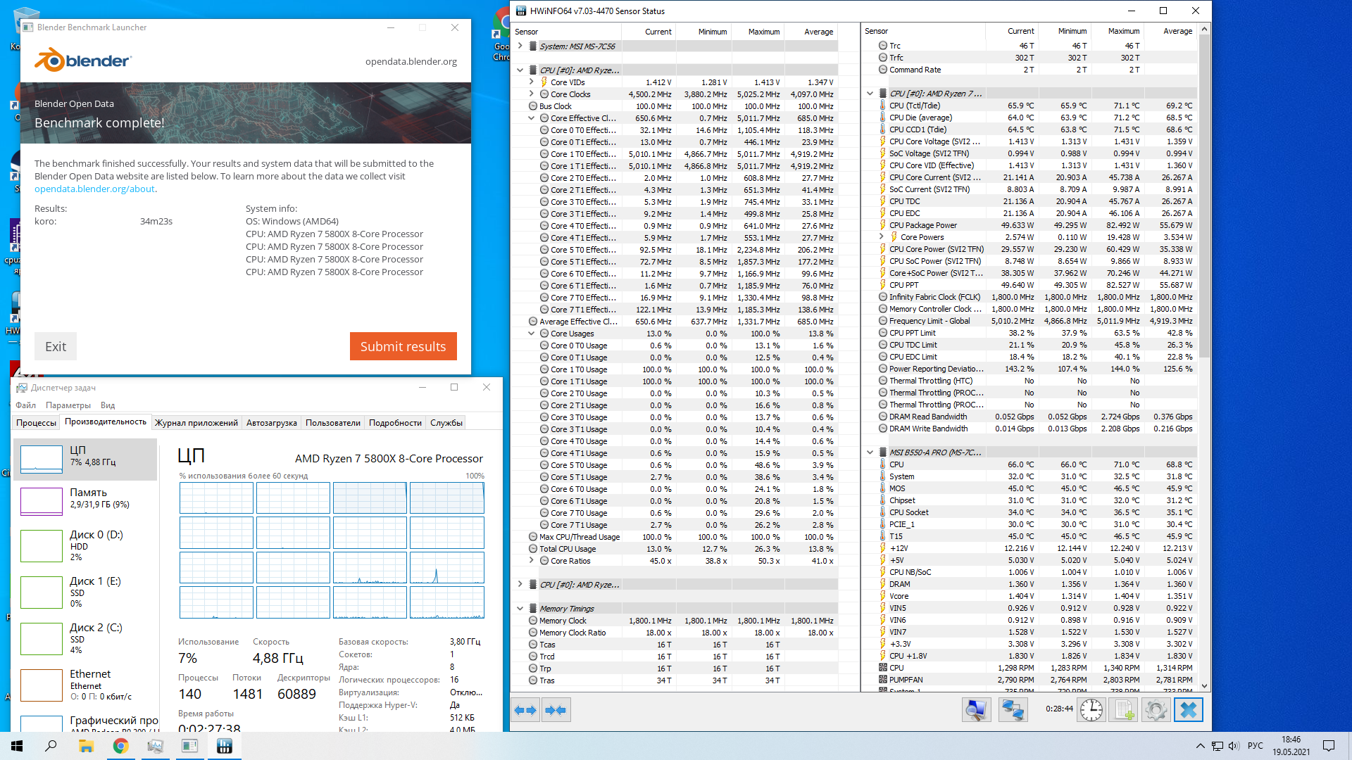Open the opendata.blender.org/about link
The image size is (1352, 760).
click(94, 189)
